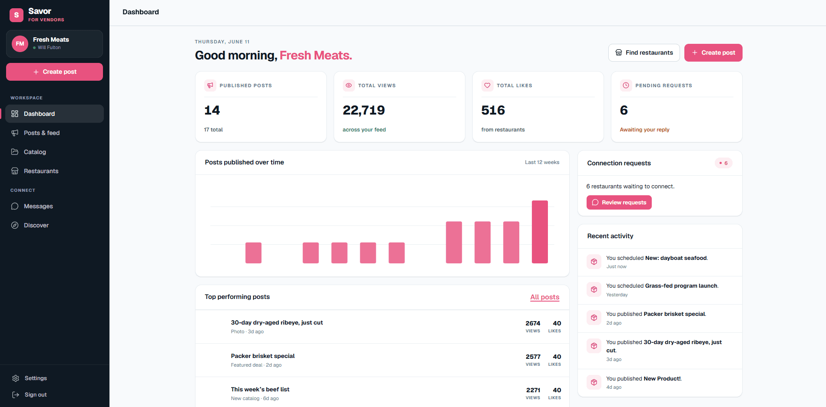
Task: Open Settings from the sidebar
Action: [54, 378]
